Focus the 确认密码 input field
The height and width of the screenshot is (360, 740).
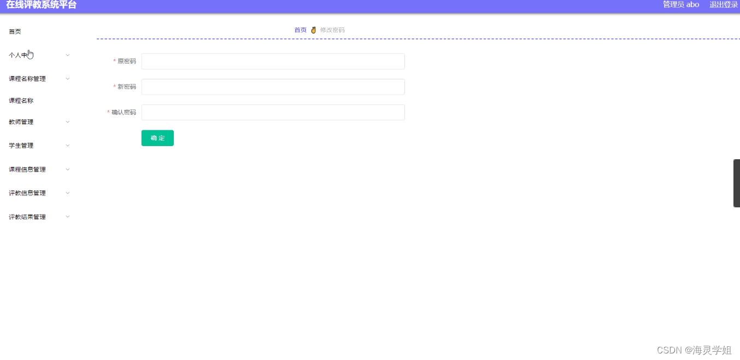tap(272, 112)
